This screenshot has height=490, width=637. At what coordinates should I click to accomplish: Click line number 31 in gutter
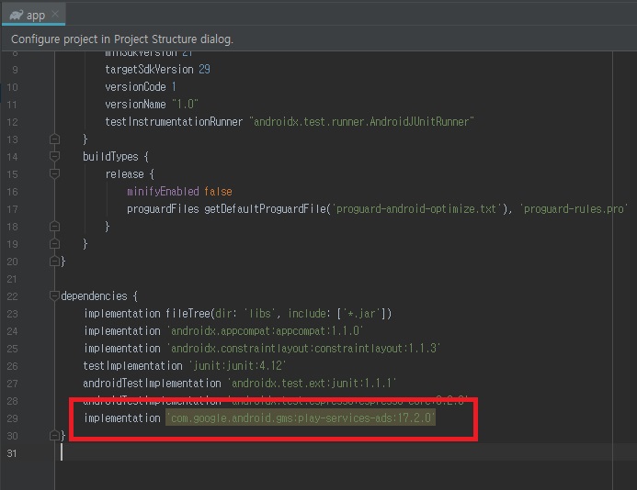12,453
